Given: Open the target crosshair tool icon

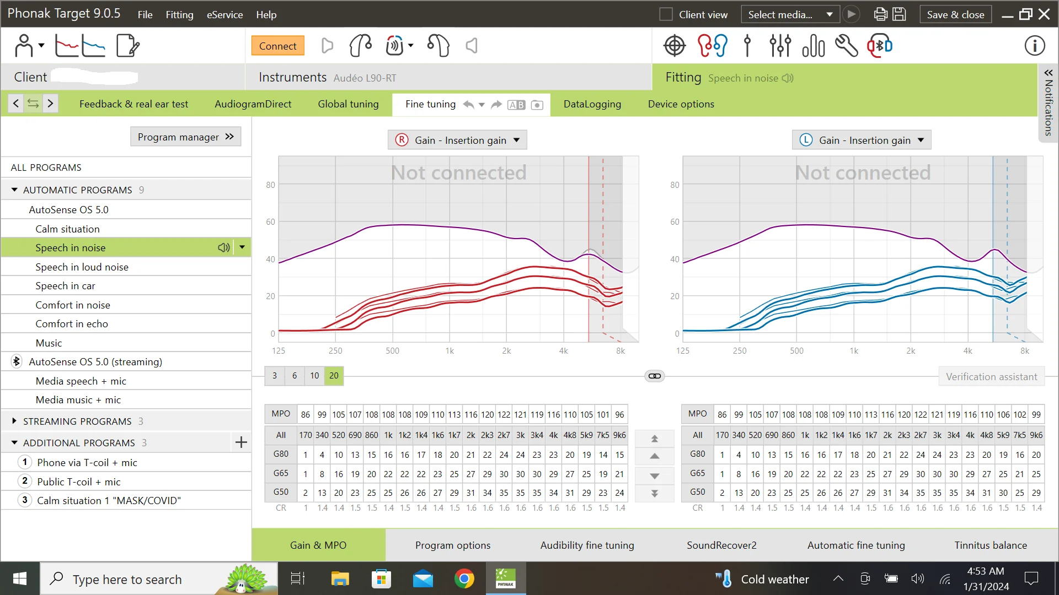Looking at the screenshot, I should [x=675, y=46].
